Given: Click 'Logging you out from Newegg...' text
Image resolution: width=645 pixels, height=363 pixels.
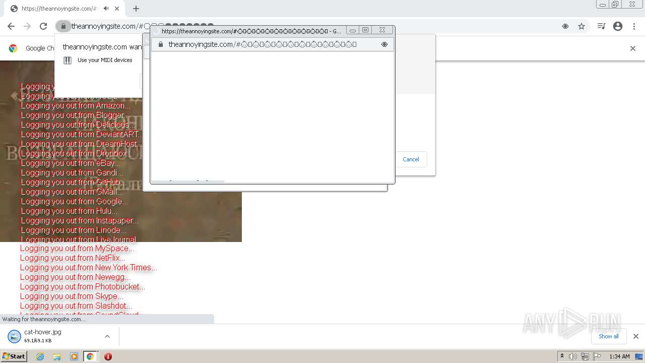Looking at the screenshot, I should click(75, 277).
